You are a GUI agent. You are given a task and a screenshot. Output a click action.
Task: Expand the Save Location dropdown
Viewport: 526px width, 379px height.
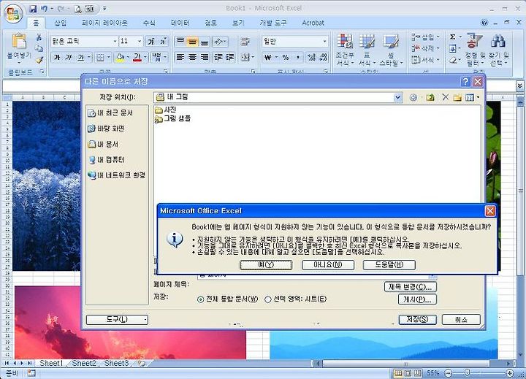(x=398, y=98)
